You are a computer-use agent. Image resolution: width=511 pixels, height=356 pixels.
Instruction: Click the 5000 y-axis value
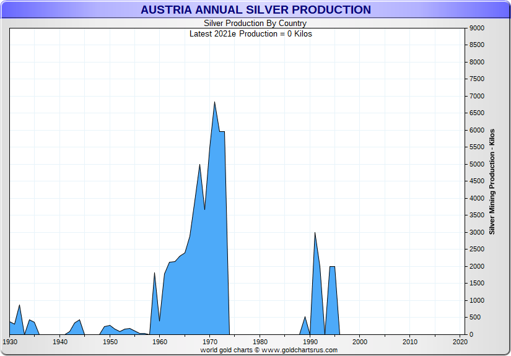[477, 165]
